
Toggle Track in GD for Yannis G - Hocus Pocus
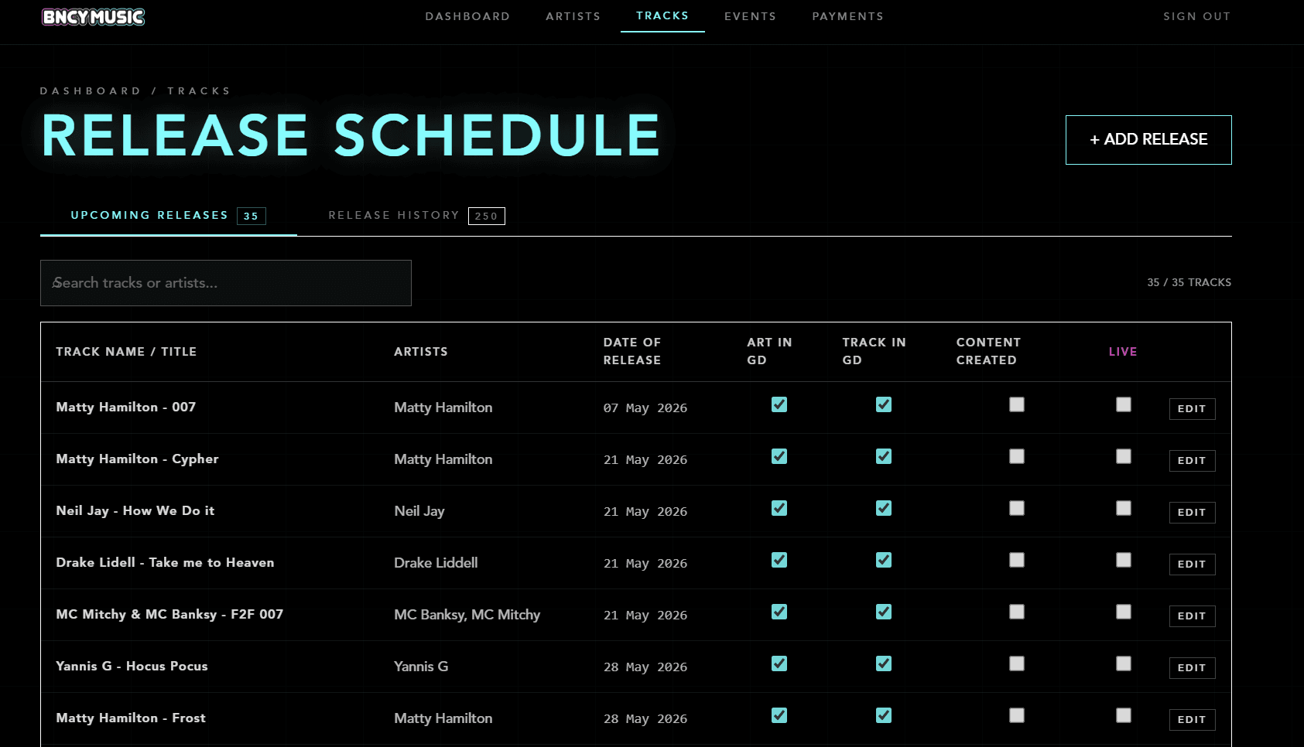coord(884,663)
